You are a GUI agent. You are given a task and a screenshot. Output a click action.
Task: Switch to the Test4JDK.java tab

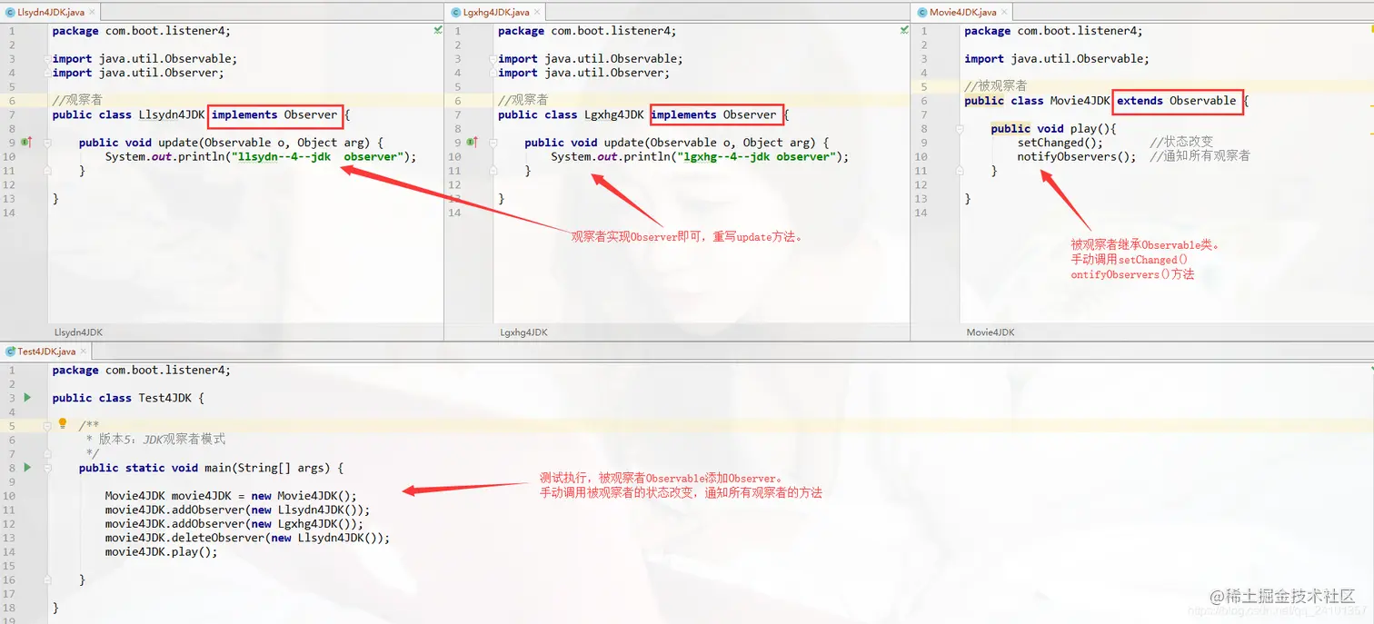coord(47,352)
